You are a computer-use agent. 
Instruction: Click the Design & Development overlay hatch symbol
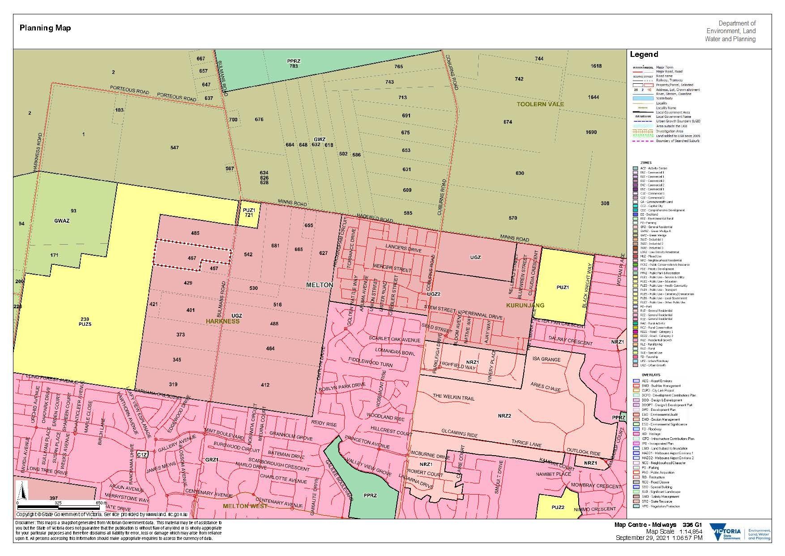tap(636, 400)
